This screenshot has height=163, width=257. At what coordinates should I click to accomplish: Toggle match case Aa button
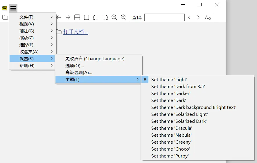[208, 17]
